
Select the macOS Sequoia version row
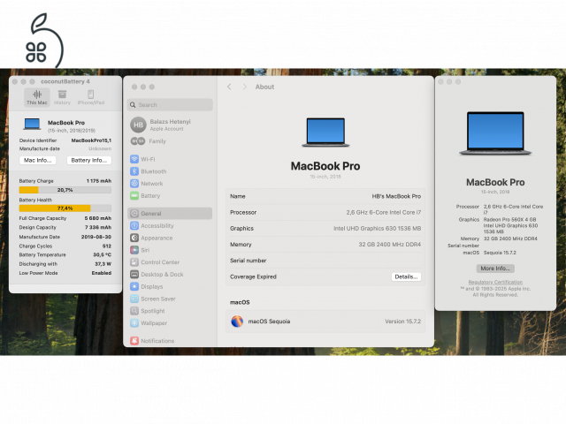[x=325, y=322]
